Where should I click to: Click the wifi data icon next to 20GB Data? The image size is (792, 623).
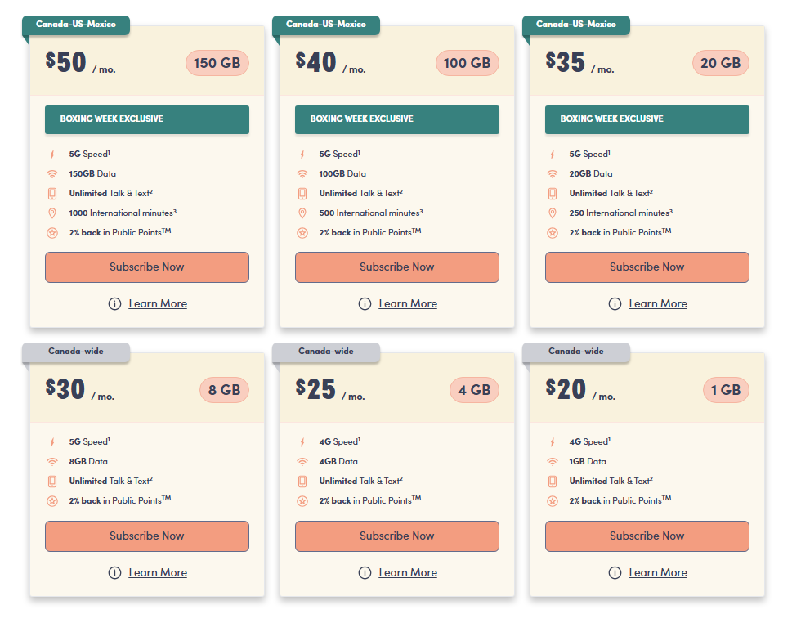coord(553,173)
